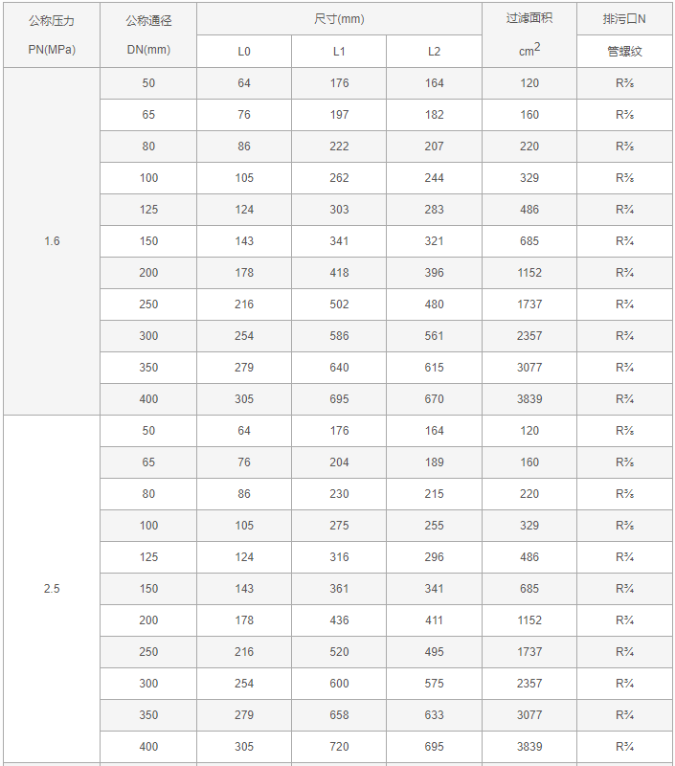The width and height of the screenshot is (675, 766).
Task: Select the 管螺纹 subheader cell
Action: (x=624, y=52)
